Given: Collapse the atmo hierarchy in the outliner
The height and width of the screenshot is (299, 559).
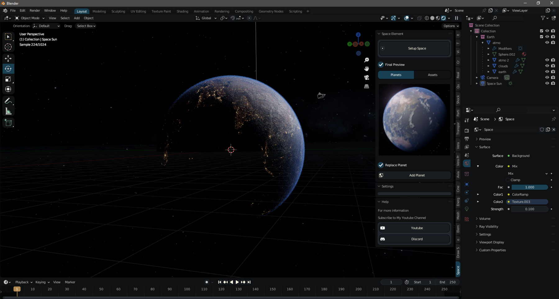Looking at the screenshot, I should (x=483, y=43).
